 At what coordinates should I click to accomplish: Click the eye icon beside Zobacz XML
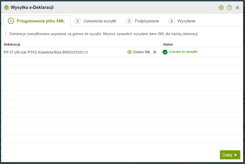[130, 52]
